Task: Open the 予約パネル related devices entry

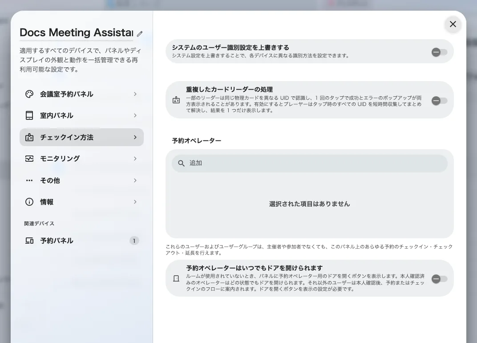Action: (x=81, y=241)
